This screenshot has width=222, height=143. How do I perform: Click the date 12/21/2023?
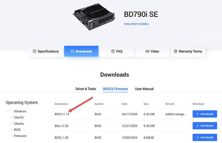click(129, 126)
